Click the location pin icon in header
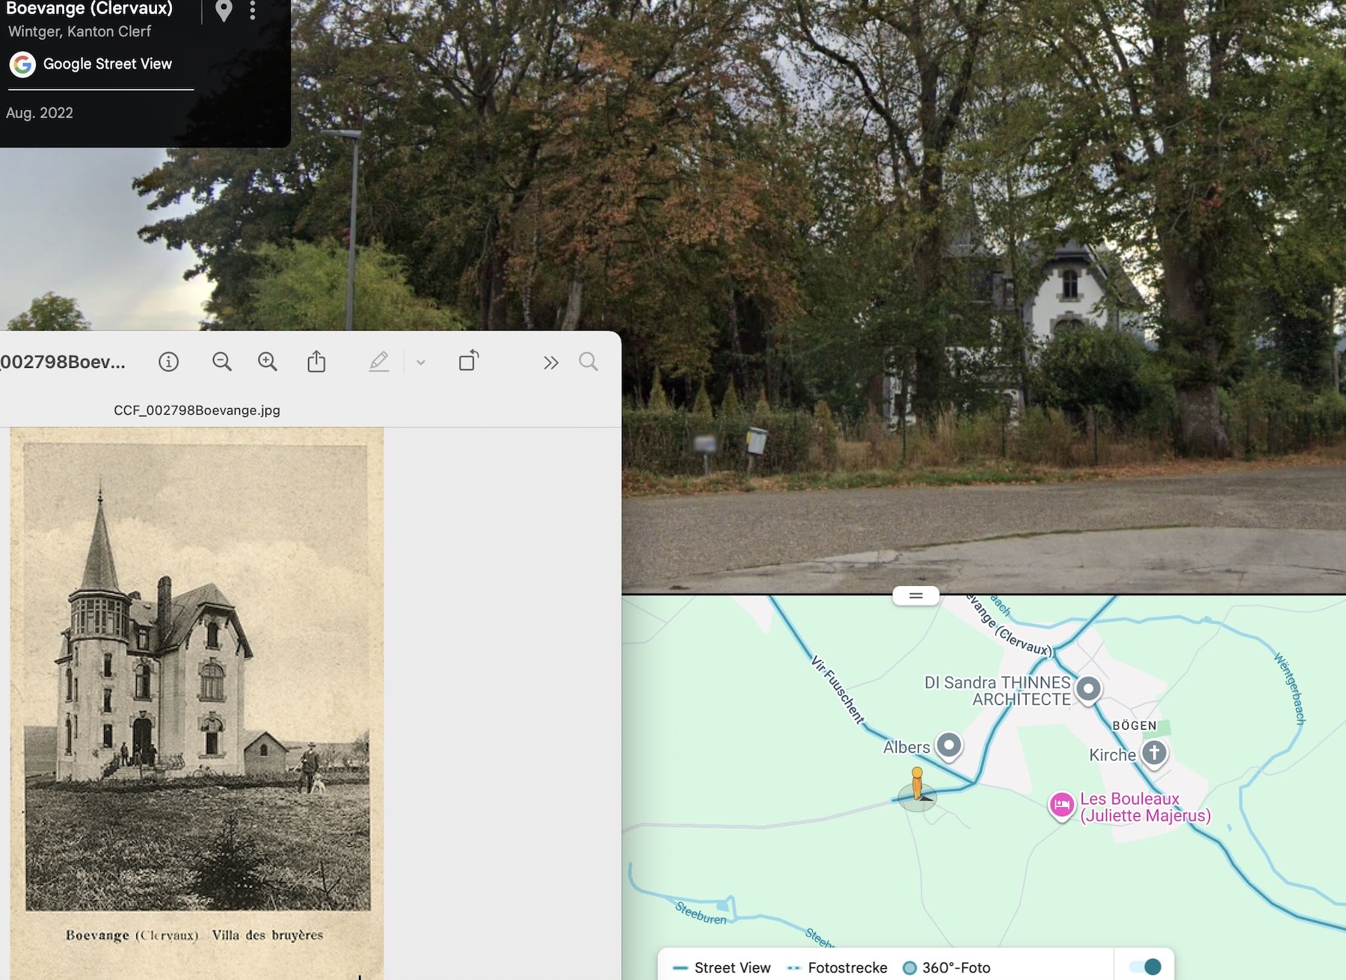 pos(224,10)
